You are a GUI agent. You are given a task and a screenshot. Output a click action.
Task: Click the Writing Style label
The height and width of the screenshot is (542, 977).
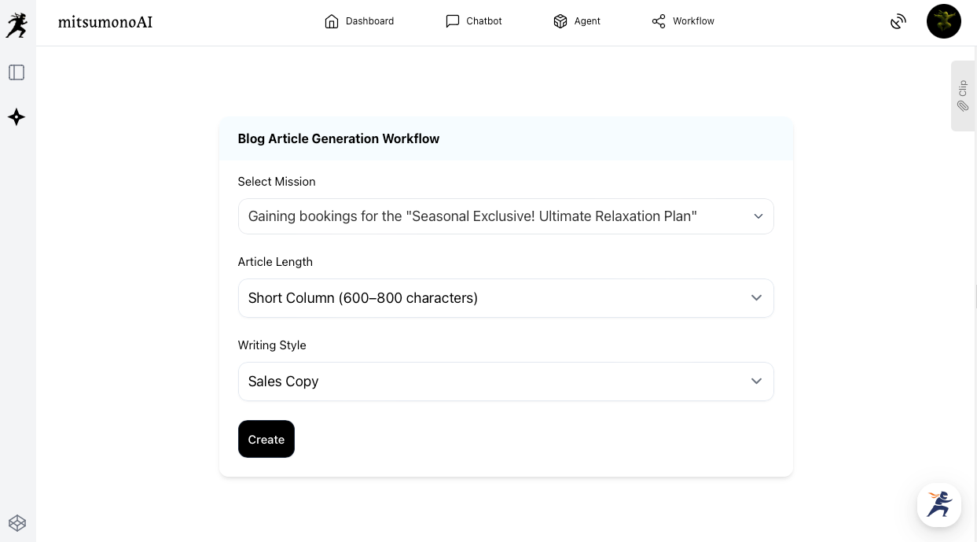(272, 345)
